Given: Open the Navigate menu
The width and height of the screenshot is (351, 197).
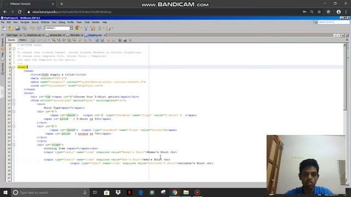Looking at the screenshot, I should [25, 22].
